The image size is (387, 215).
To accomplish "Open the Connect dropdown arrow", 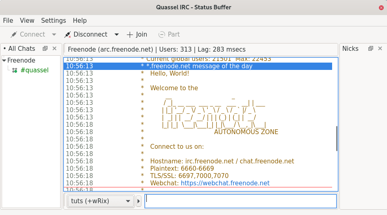I will coord(54,35).
